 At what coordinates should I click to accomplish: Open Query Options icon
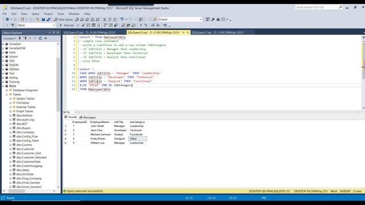click(94, 25)
